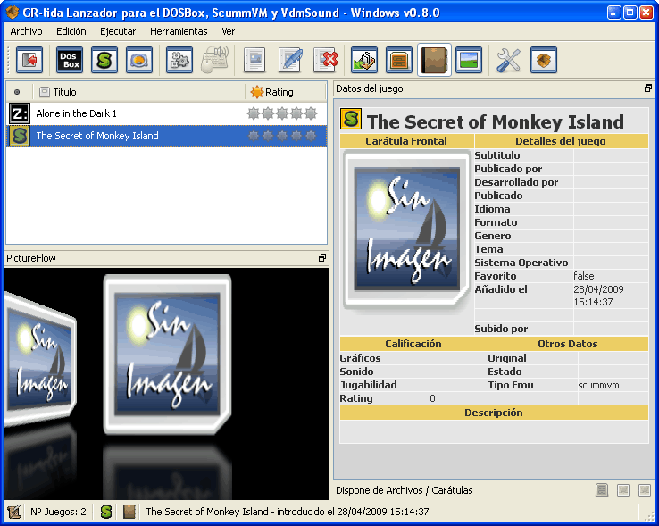Click the Calificación section header
The image size is (659, 526).
coord(413,344)
